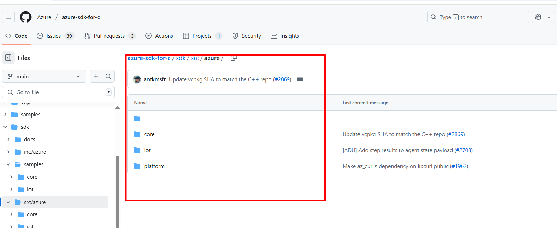Select iot folder under samples in tree

point(30,189)
